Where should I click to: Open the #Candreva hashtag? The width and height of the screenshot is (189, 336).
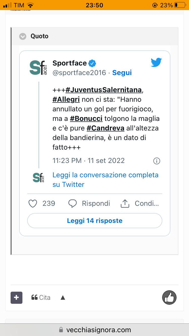tap(106, 128)
